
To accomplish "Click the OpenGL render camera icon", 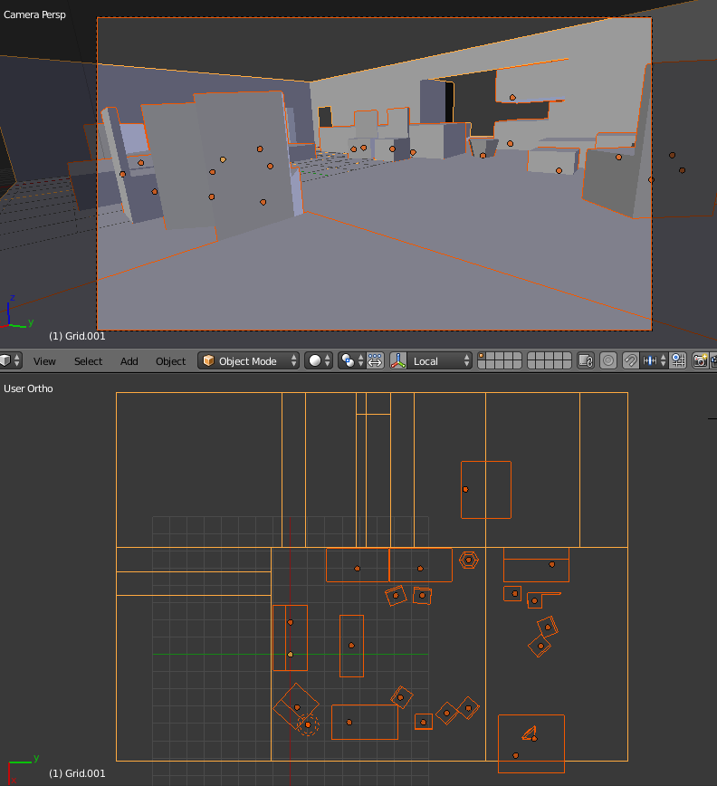I will click(x=701, y=361).
